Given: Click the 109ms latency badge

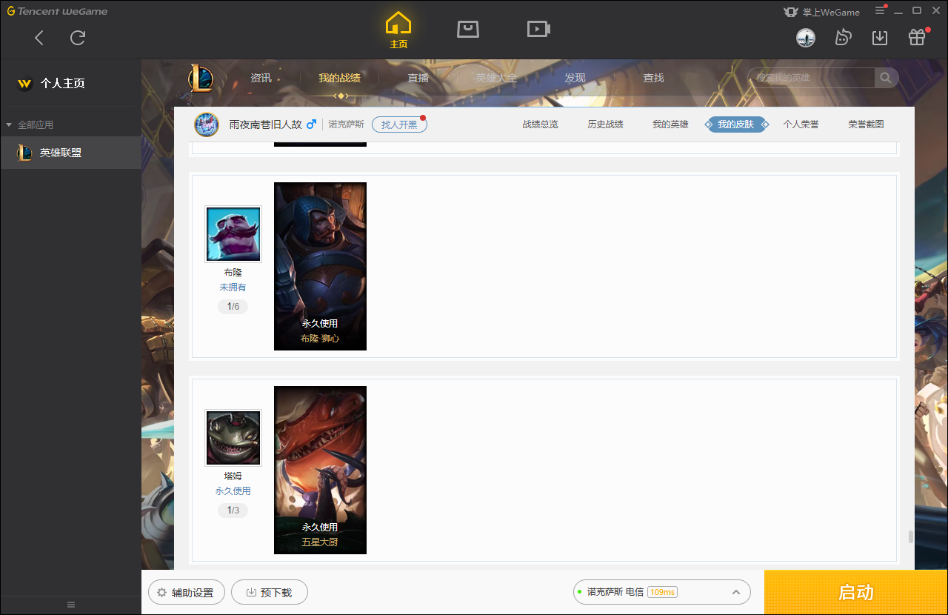Looking at the screenshot, I should click(662, 592).
